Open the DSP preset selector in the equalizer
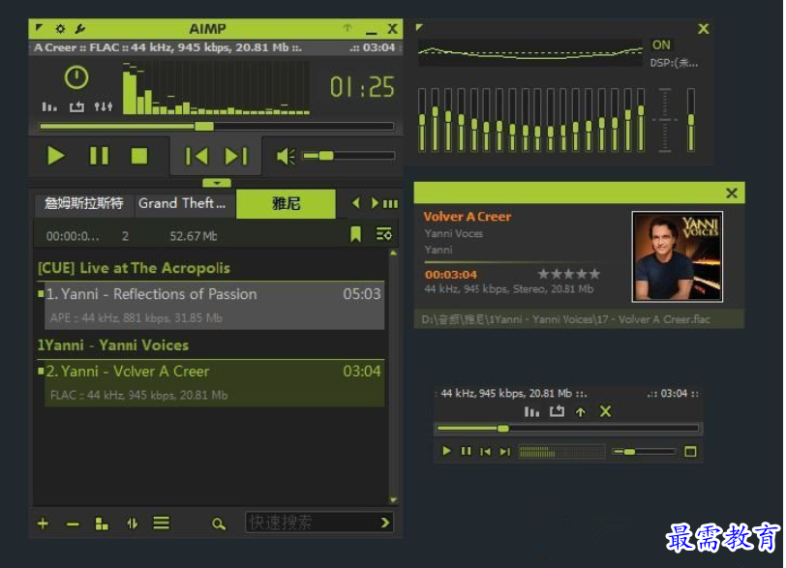Viewport: 786px width, 568px height. [675, 63]
